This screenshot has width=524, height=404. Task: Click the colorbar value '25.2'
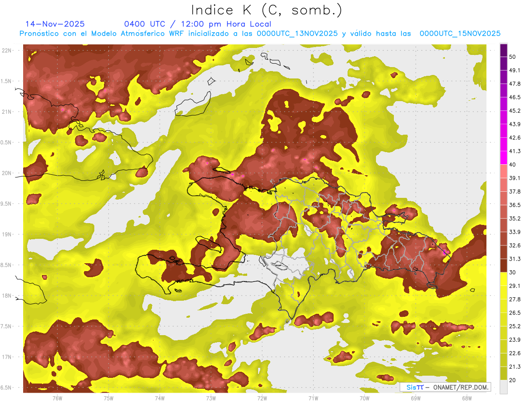515,326
